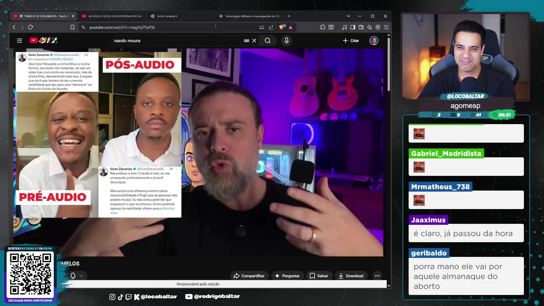544x306 pixels.
Task: Click the agomesp name under the webcam
Action: click(x=465, y=106)
